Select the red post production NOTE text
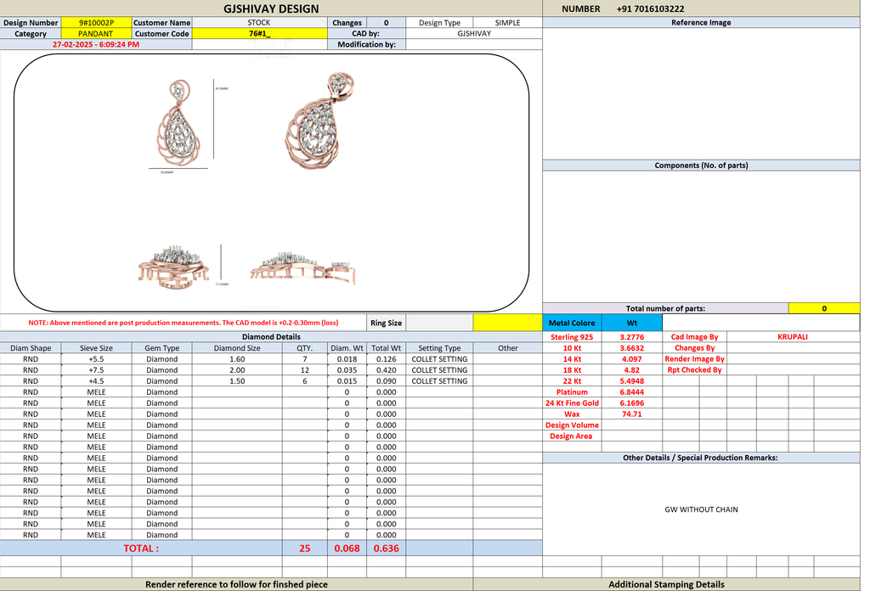The image size is (870, 591). [184, 323]
